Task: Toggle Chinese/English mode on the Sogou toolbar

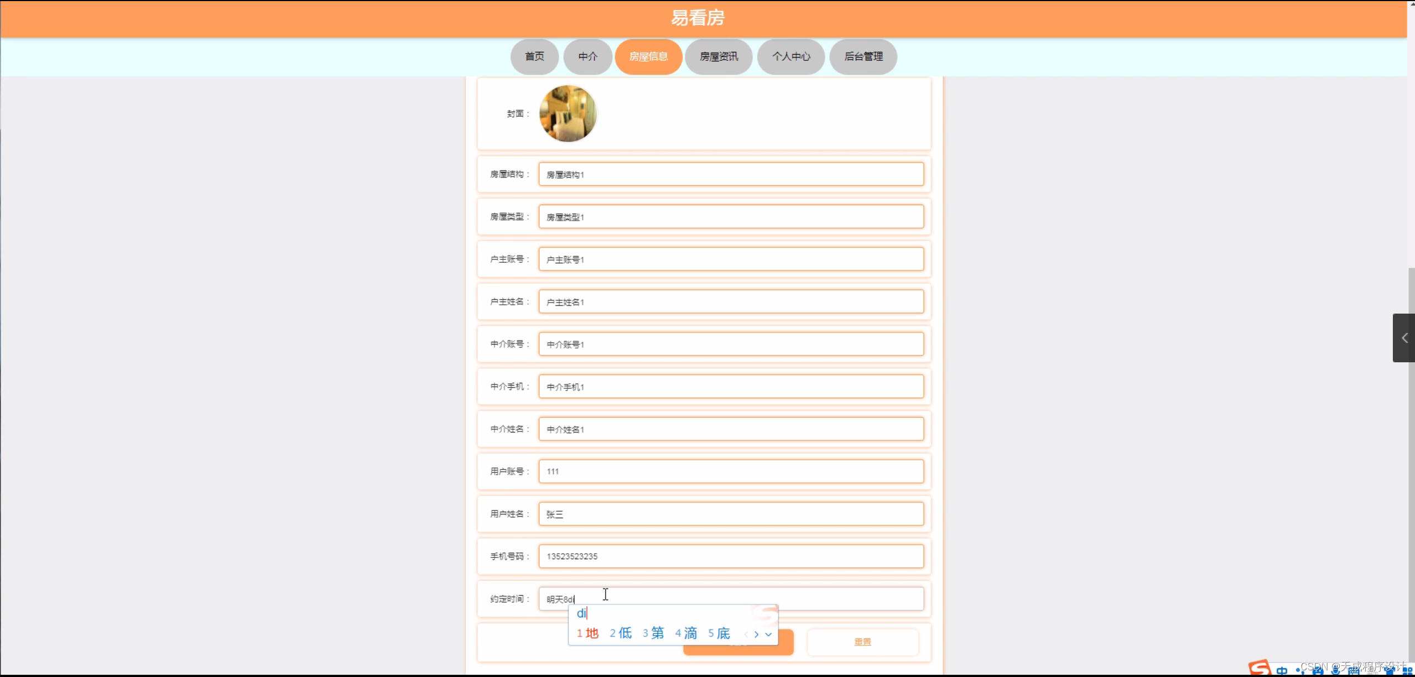Action: pyautogui.click(x=1282, y=670)
